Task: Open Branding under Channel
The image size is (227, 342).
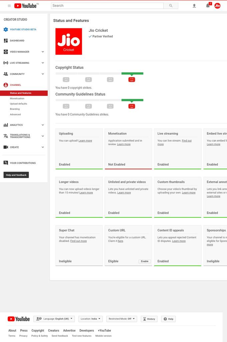Action: pos(15,109)
